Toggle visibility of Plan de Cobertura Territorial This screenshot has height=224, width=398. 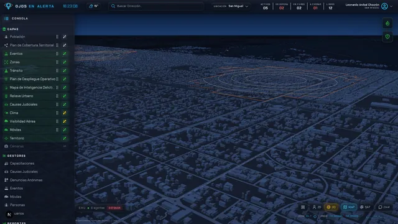(65, 45)
